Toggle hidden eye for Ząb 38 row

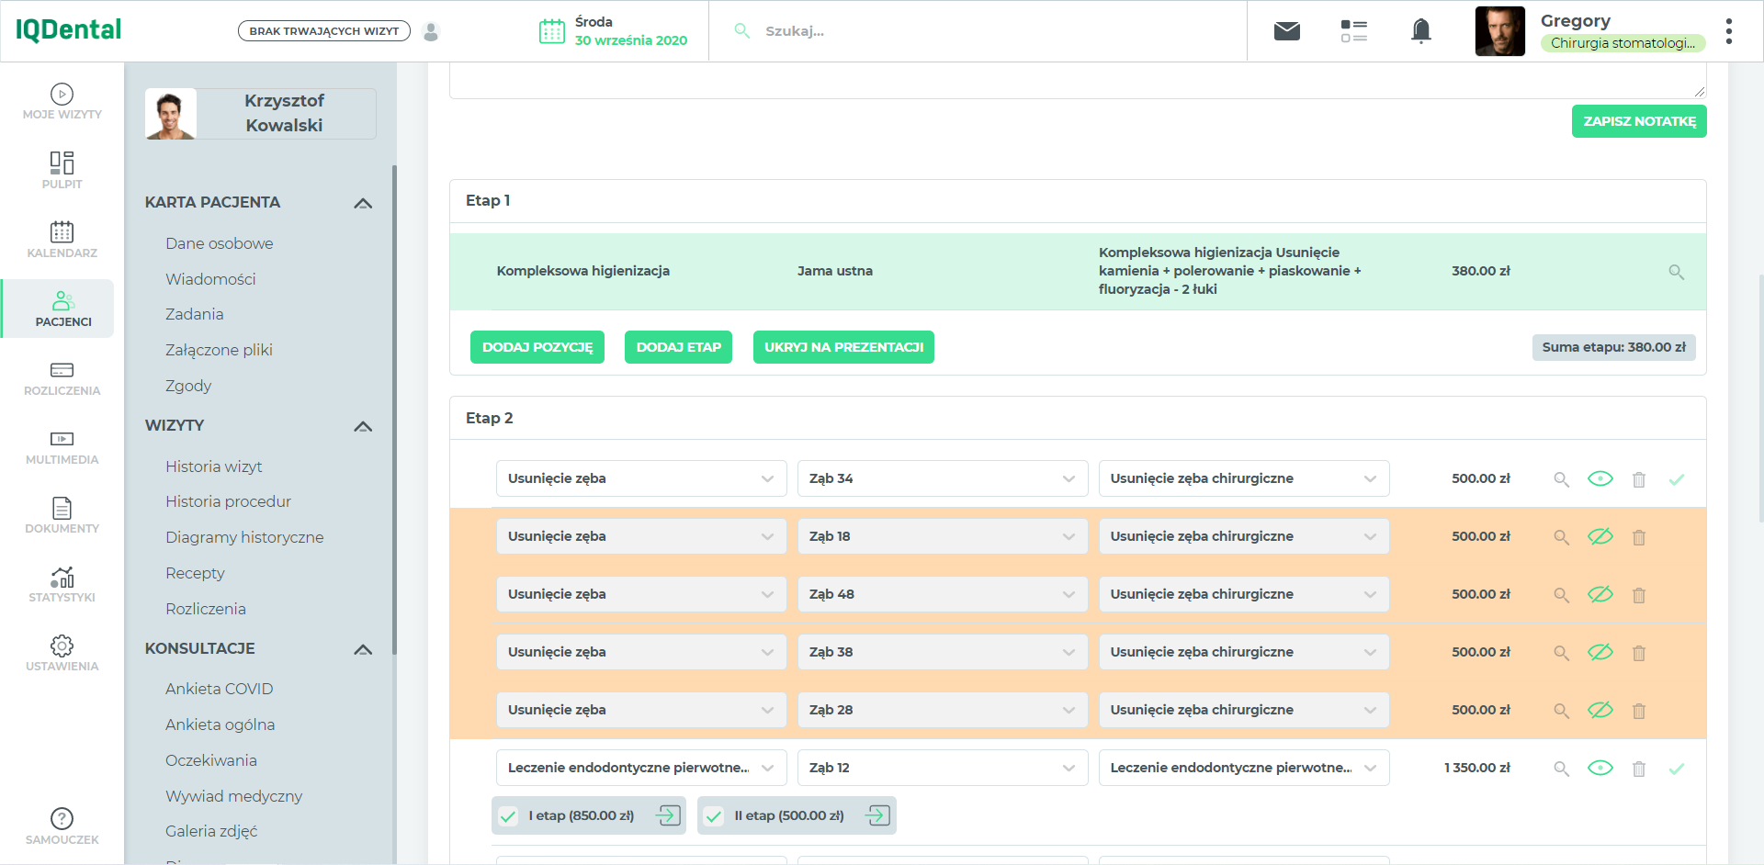pyautogui.click(x=1600, y=652)
